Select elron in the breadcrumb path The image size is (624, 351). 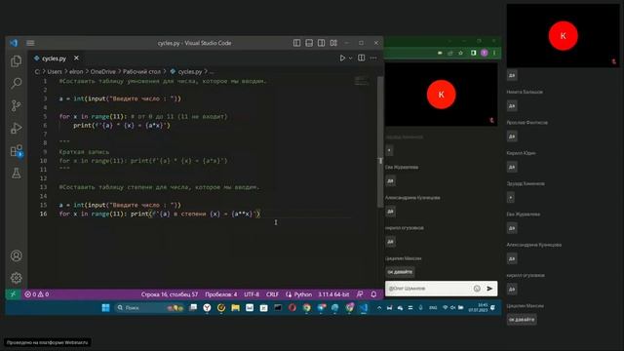(x=76, y=71)
